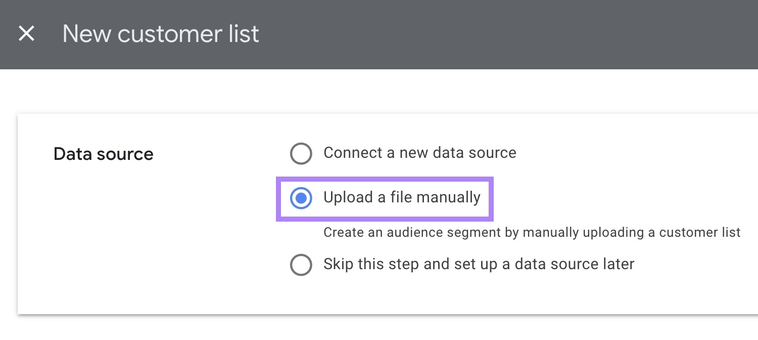The height and width of the screenshot is (340, 758).
Task: Click the audience segment description text
Action: (532, 232)
